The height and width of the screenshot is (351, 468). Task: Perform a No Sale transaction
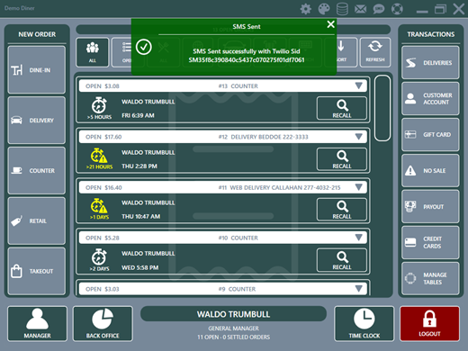(x=430, y=171)
